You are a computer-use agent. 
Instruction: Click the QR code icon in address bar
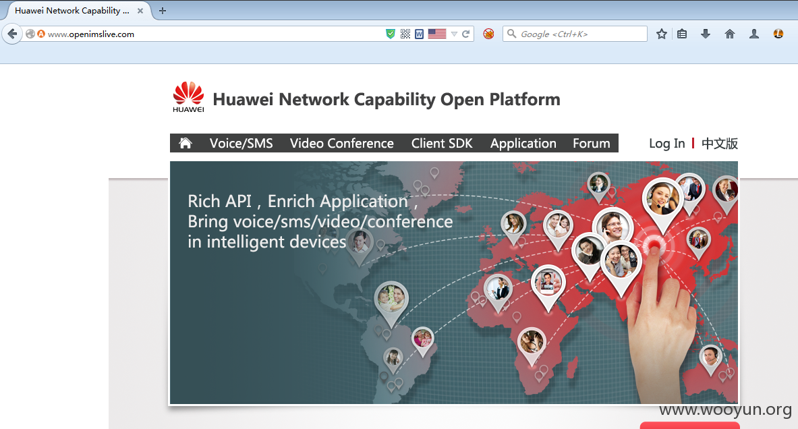tap(405, 34)
